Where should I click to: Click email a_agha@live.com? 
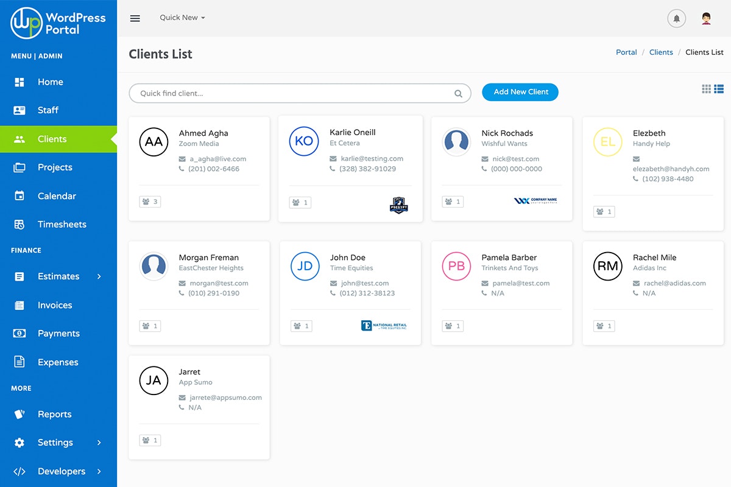point(218,159)
